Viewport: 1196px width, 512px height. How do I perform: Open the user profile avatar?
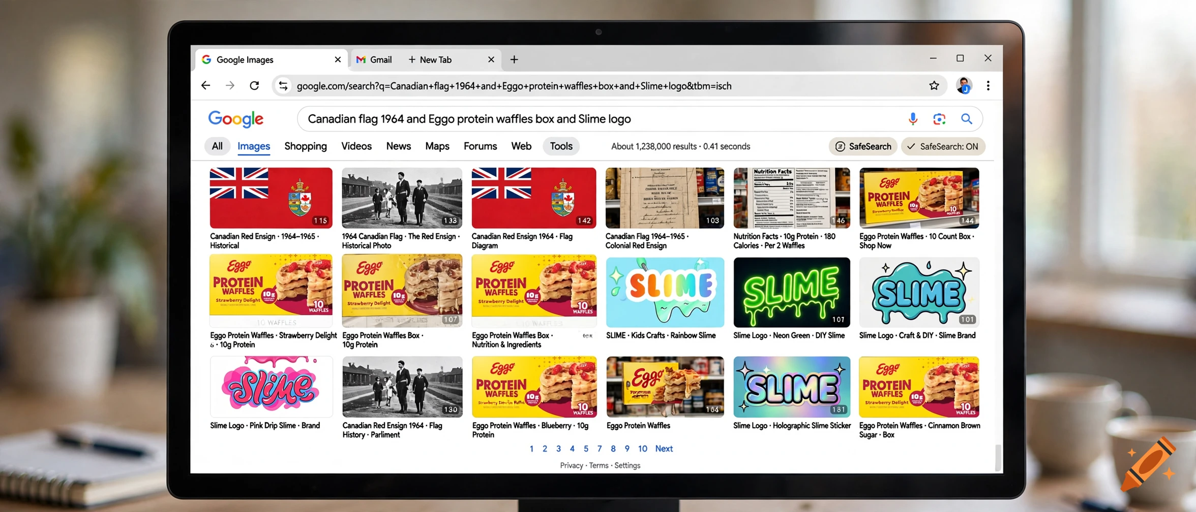pyautogui.click(x=963, y=85)
